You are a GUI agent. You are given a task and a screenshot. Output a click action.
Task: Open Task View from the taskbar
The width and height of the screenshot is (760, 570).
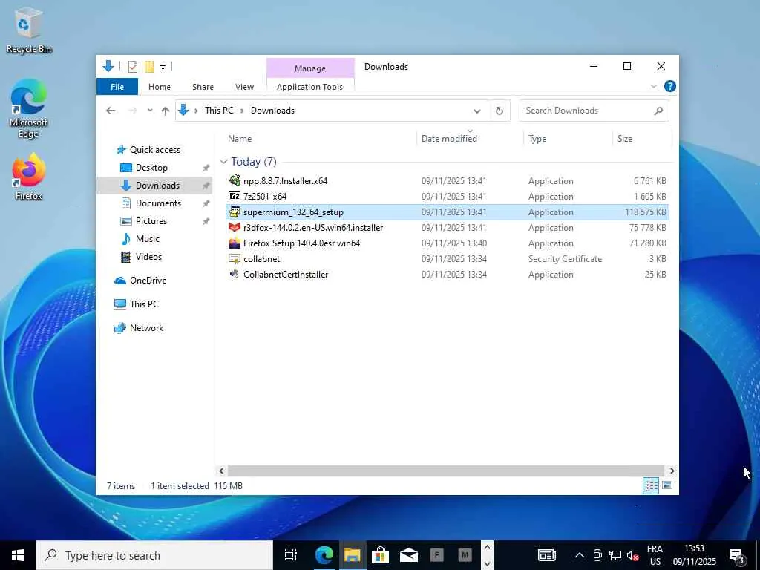point(291,555)
